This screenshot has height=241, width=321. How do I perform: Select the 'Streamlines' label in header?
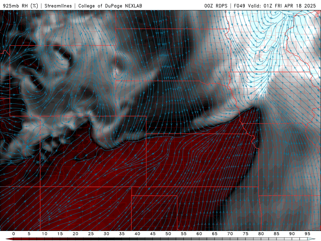[x=58, y=6]
